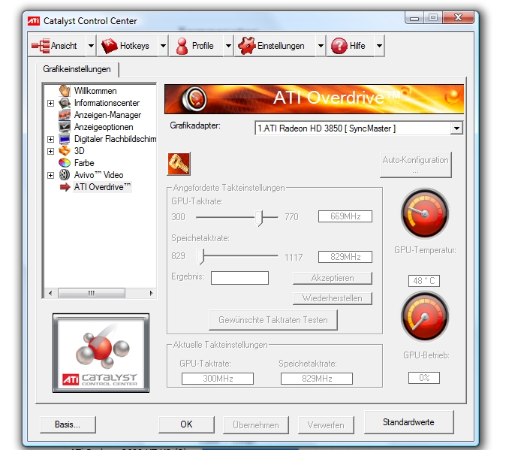Viewport: 527px width, 450px height.
Task: Click the Willkommen hand icon
Action: pos(65,90)
